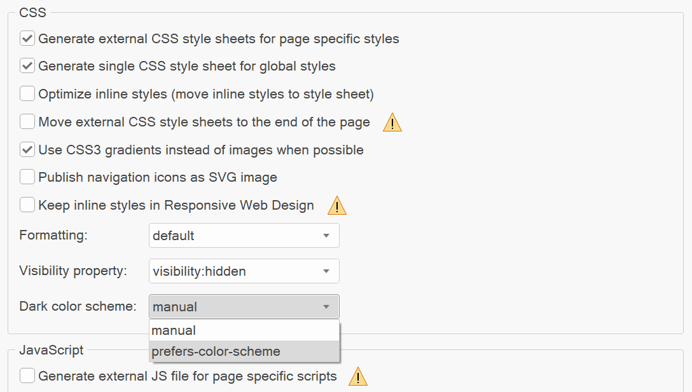Enable Generate external JS file for page scripts
The height and width of the screenshot is (392, 692).
(27, 376)
